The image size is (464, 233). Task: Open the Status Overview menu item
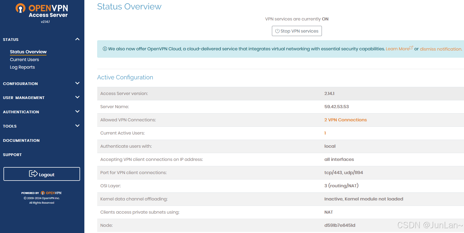point(28,52)
